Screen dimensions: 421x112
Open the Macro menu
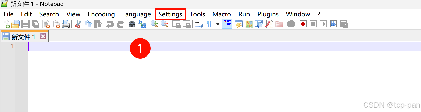(x=222, y=14)
